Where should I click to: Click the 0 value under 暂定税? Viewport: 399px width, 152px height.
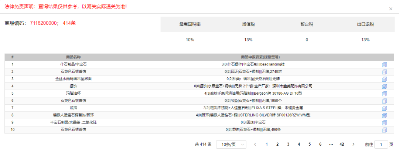pos(307,40)
